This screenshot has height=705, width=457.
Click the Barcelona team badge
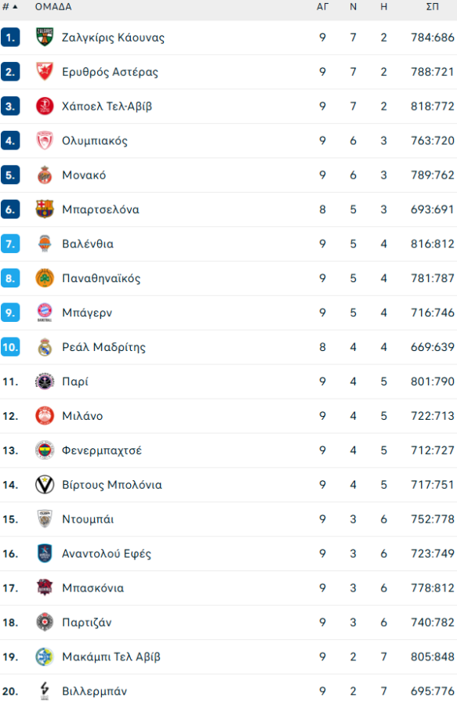coord(45,209)
